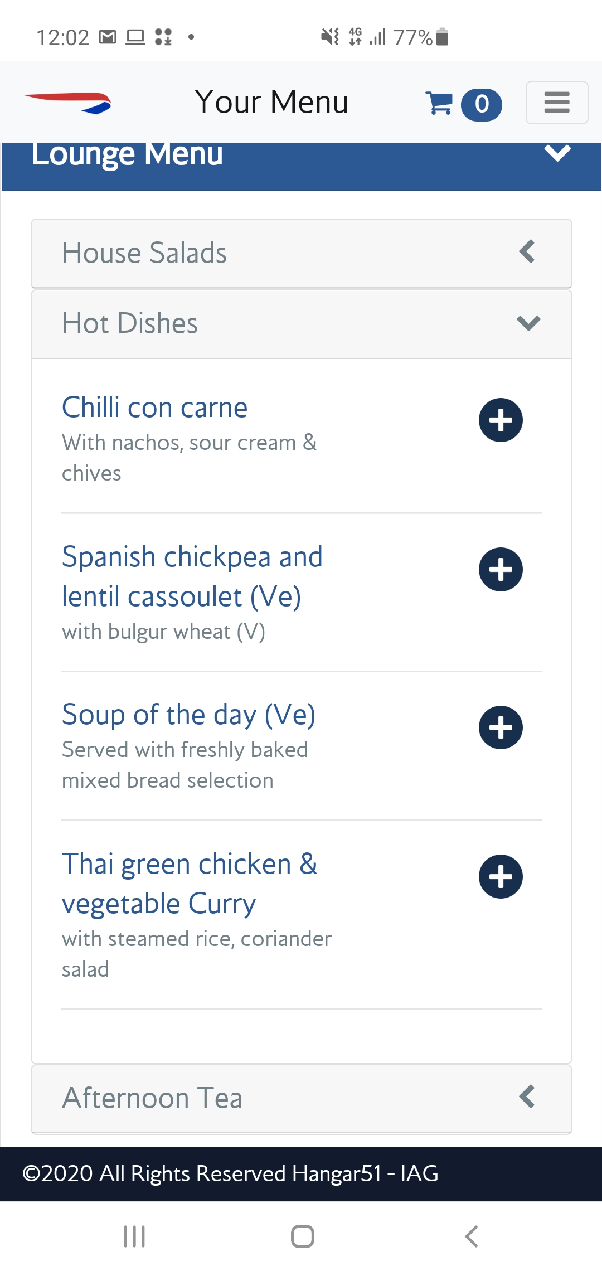Tap the Chilli con carne title
This screenshot has height=1271, width=602.
coord(154,408)
